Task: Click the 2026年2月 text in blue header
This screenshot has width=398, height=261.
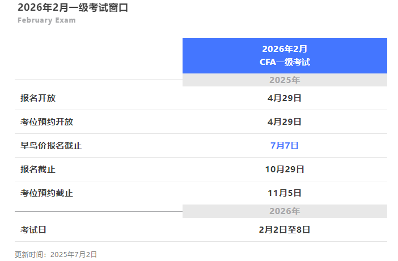Action: (285, 49)
